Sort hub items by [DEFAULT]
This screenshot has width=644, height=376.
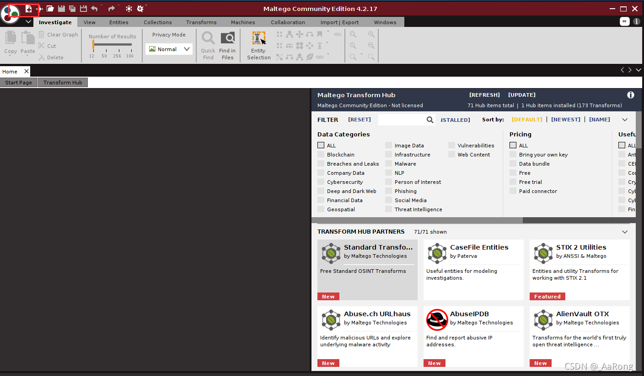click(527, 120)
